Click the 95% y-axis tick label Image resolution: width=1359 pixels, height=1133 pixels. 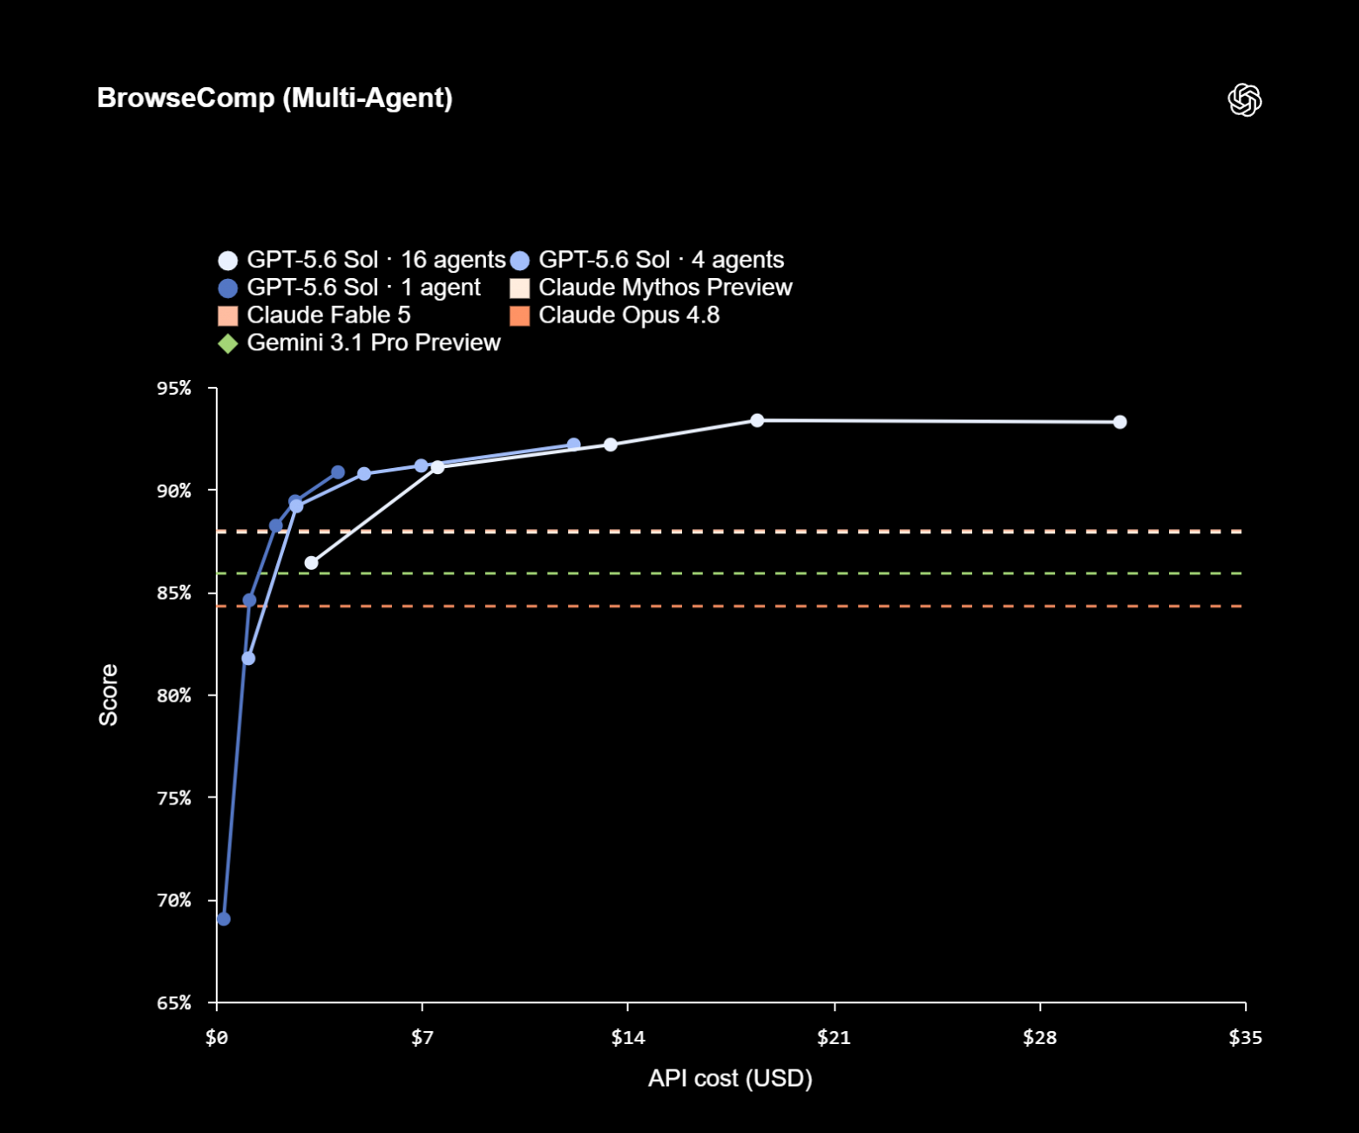(x=174, y=389)
